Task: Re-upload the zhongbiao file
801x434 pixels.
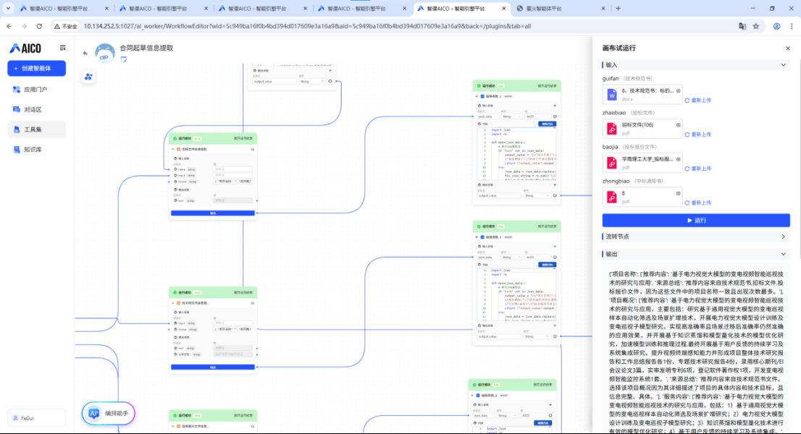Action: click(698, 203)
